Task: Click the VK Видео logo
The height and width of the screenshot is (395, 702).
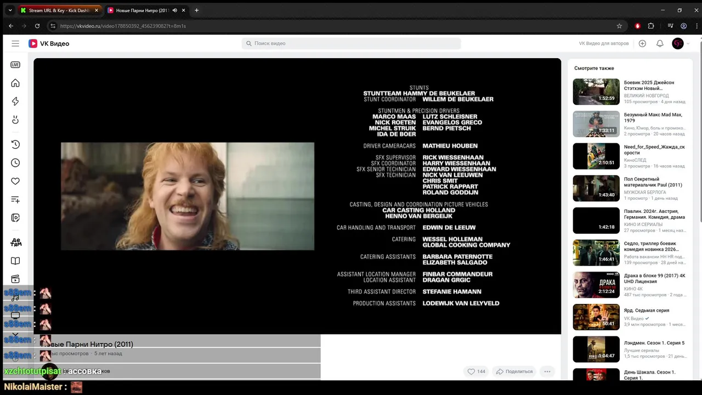Action: tap(49, 43)
